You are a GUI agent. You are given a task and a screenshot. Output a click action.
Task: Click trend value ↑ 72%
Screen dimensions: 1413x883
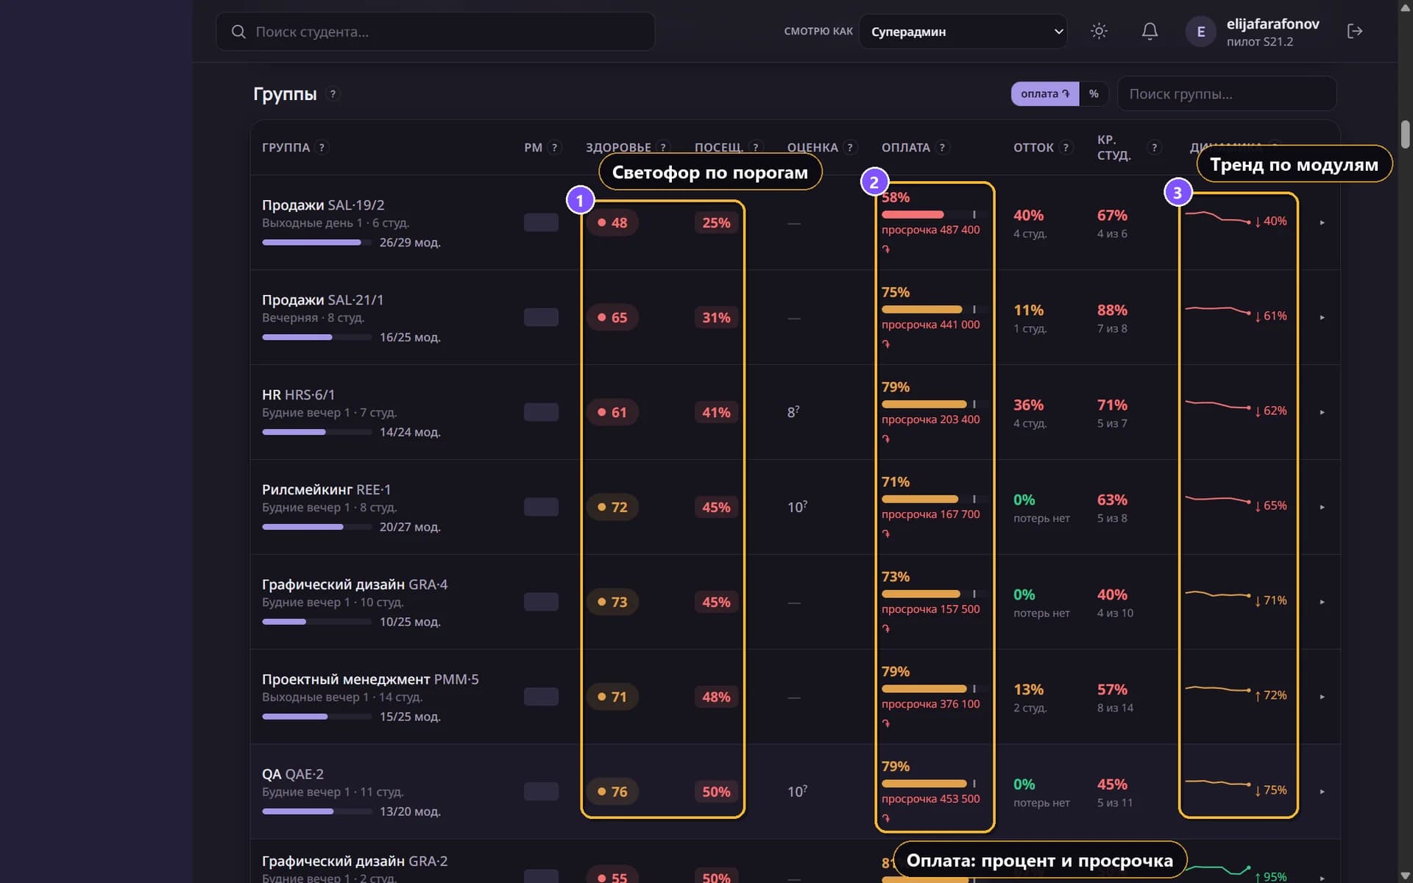coord(1271,695)
